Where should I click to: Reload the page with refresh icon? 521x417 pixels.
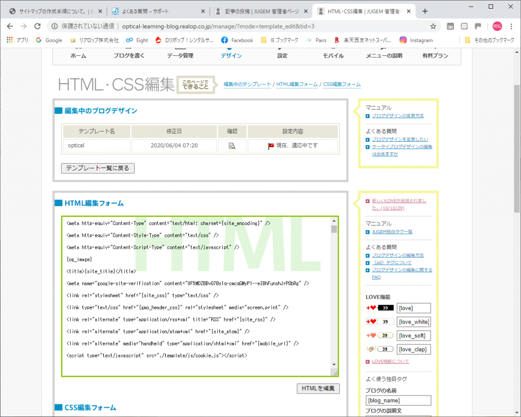(38, 26)
